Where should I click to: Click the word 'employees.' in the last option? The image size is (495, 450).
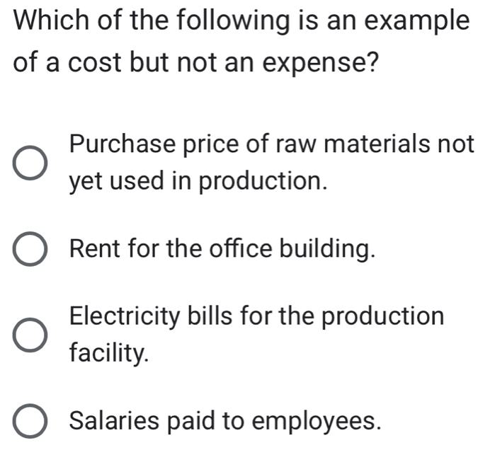[317, 422]
